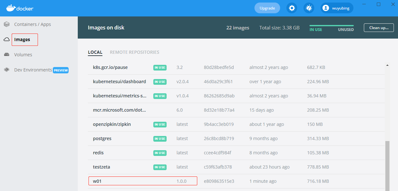Click image ID c59f63afb378

(x=218, y=167)
